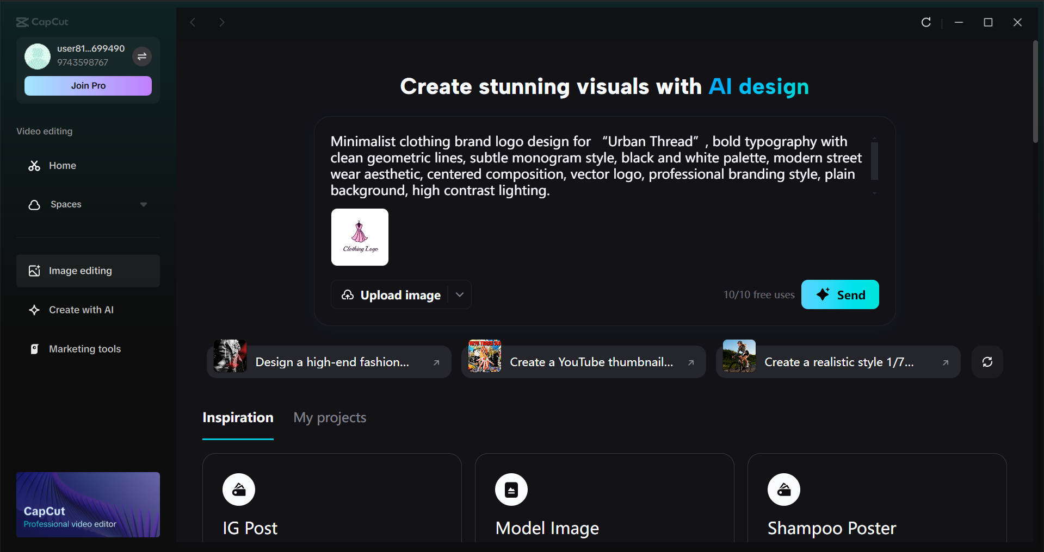The image size is (1044, 552).
Task: Click the username user81...699490
Action: (x=91, y=48)
